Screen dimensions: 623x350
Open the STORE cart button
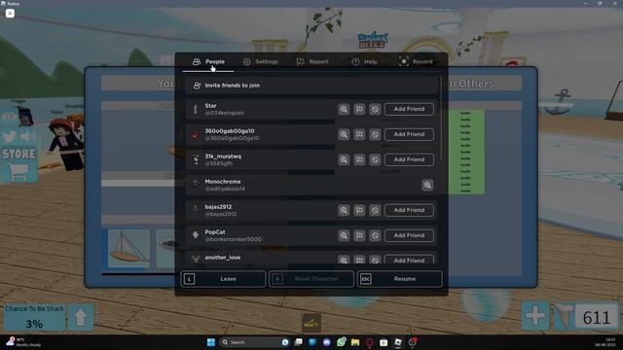(x=18, y=164)
